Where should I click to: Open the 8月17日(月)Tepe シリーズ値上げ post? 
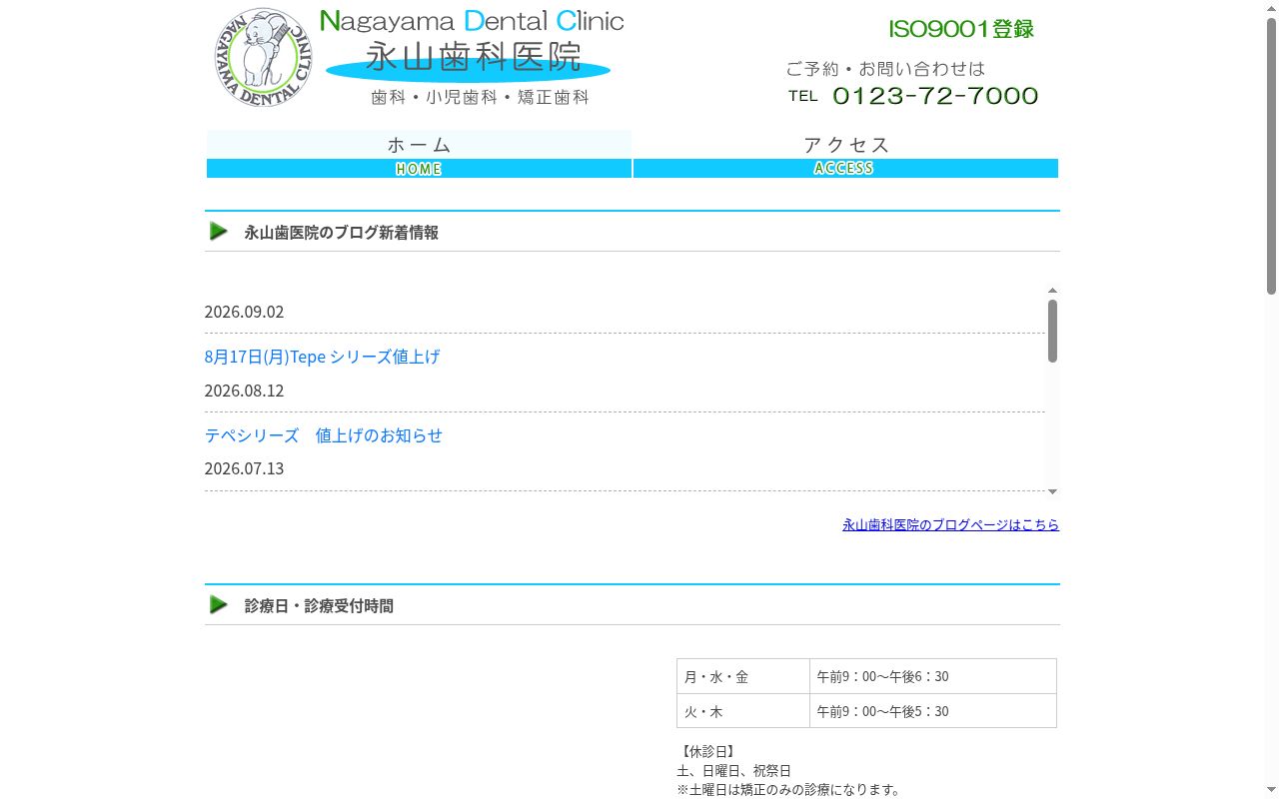point(322,357)
